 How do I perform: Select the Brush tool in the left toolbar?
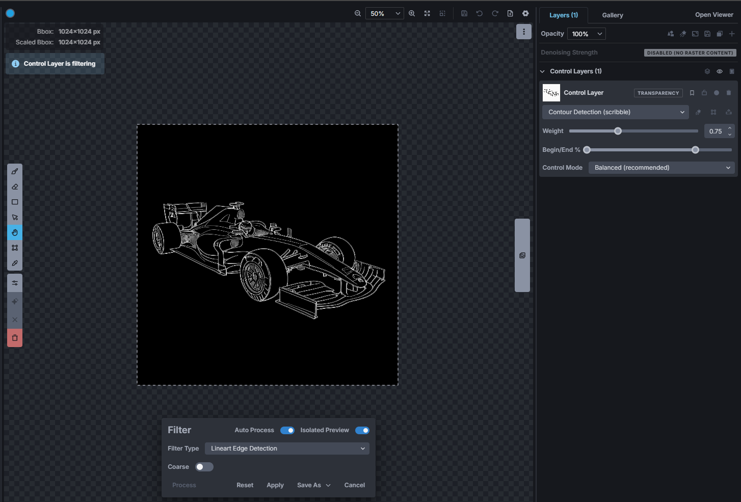tap(15, 171)
